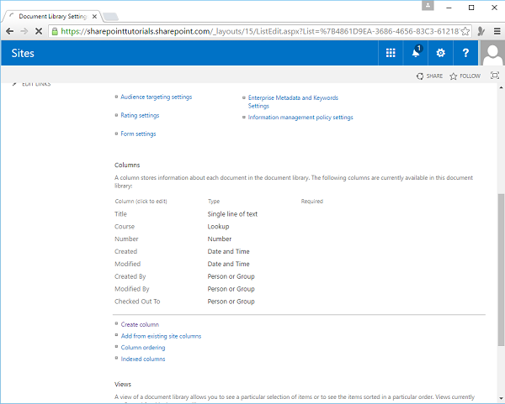Open Indexed columns link
The image size is (505, 404).
143,359
